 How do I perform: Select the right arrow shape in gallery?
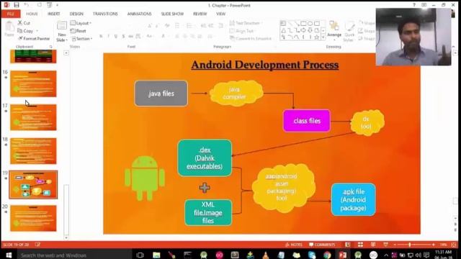[303, 30]
